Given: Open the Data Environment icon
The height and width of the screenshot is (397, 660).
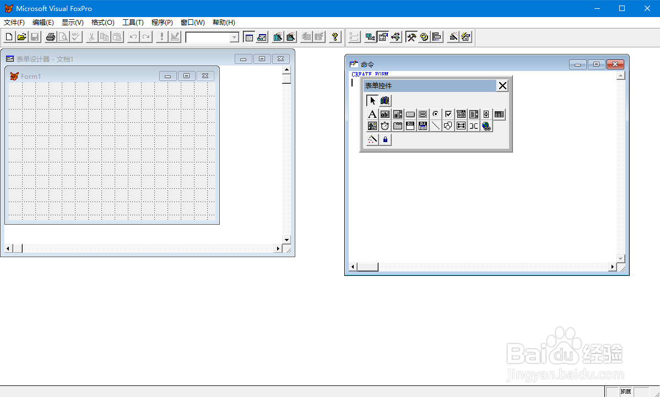Looking at the screenshot, I should [370, 37].
